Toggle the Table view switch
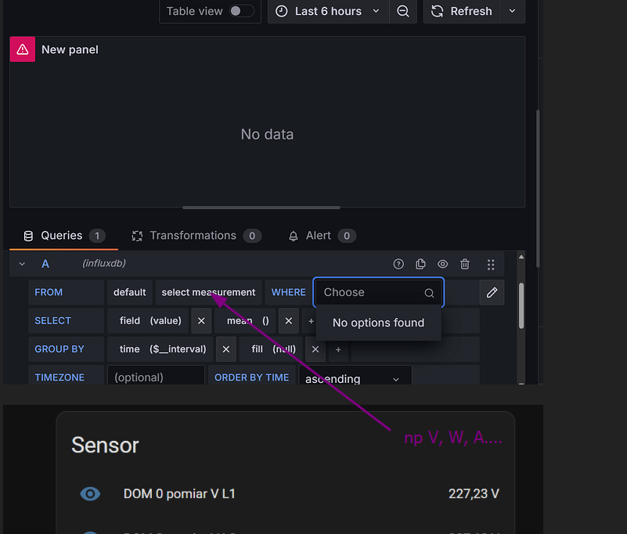Image resolution: width=627 pixels, height=534 pixels. (241, 11)
